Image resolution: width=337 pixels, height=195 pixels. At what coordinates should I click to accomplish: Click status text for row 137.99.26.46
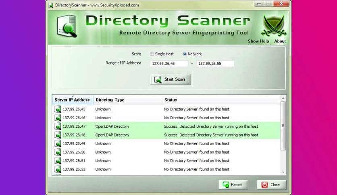[x=197, y=118]
